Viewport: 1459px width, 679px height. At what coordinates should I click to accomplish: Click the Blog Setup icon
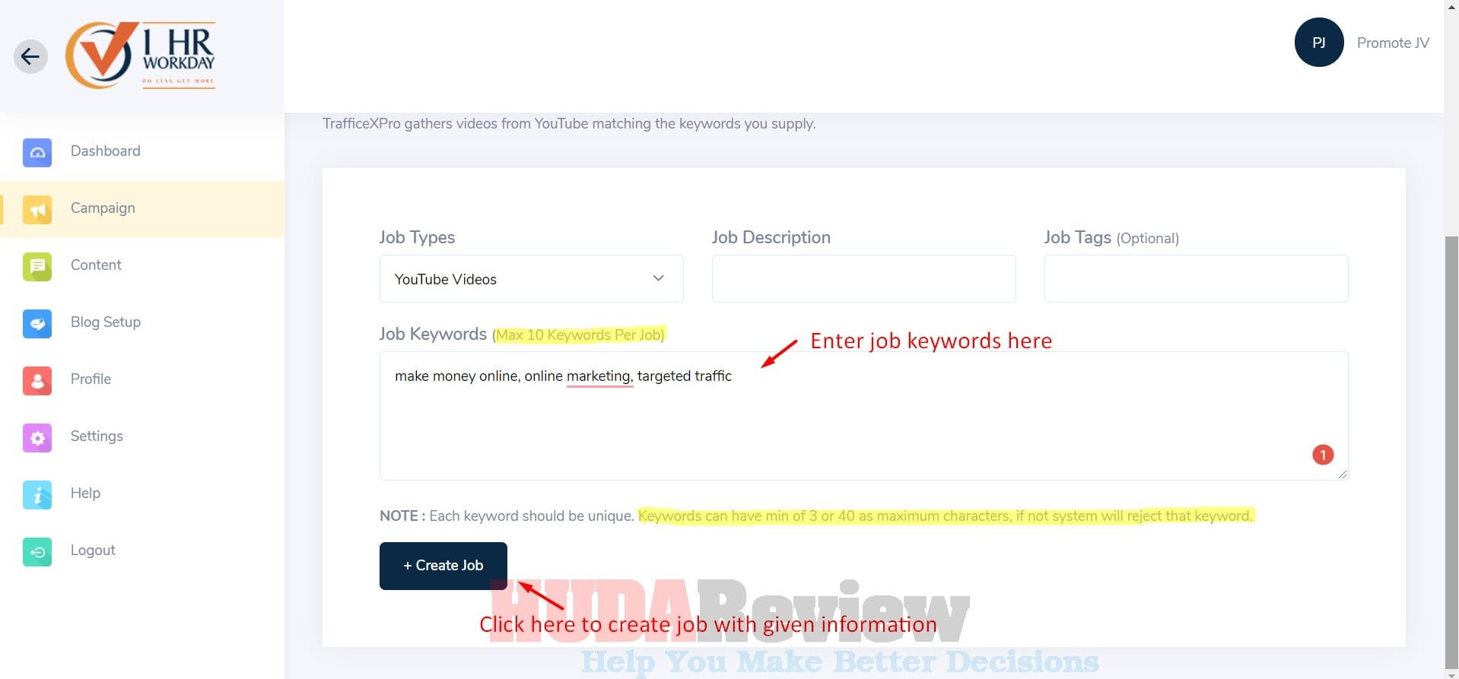click(x=37, y=323)
